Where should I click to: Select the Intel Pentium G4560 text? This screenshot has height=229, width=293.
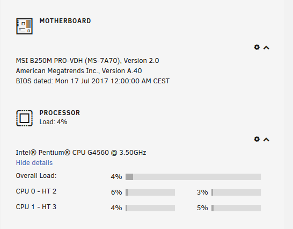pyautogui.click(x=81, y=153)
